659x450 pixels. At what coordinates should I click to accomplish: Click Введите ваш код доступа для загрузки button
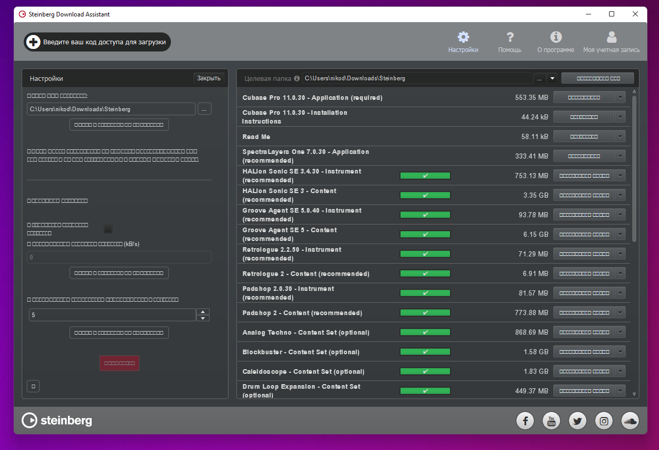[x=97, y=42]
